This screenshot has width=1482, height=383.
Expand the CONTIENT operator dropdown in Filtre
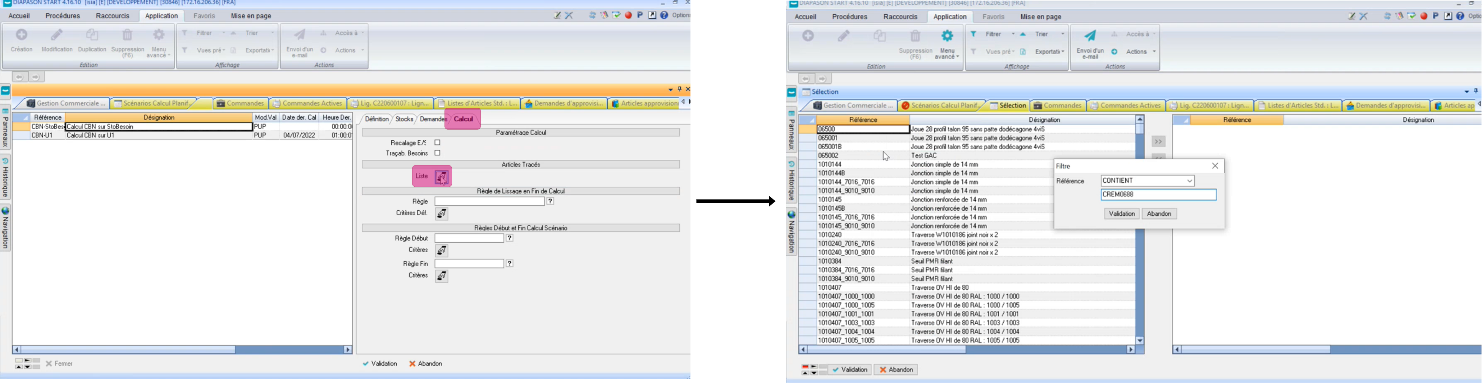point(1189,182)
